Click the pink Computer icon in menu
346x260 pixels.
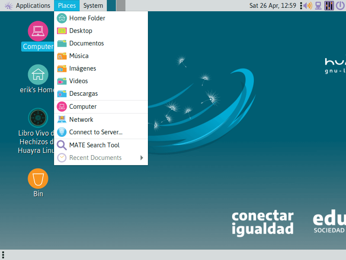pyautogui.click(x=62, y=107)
